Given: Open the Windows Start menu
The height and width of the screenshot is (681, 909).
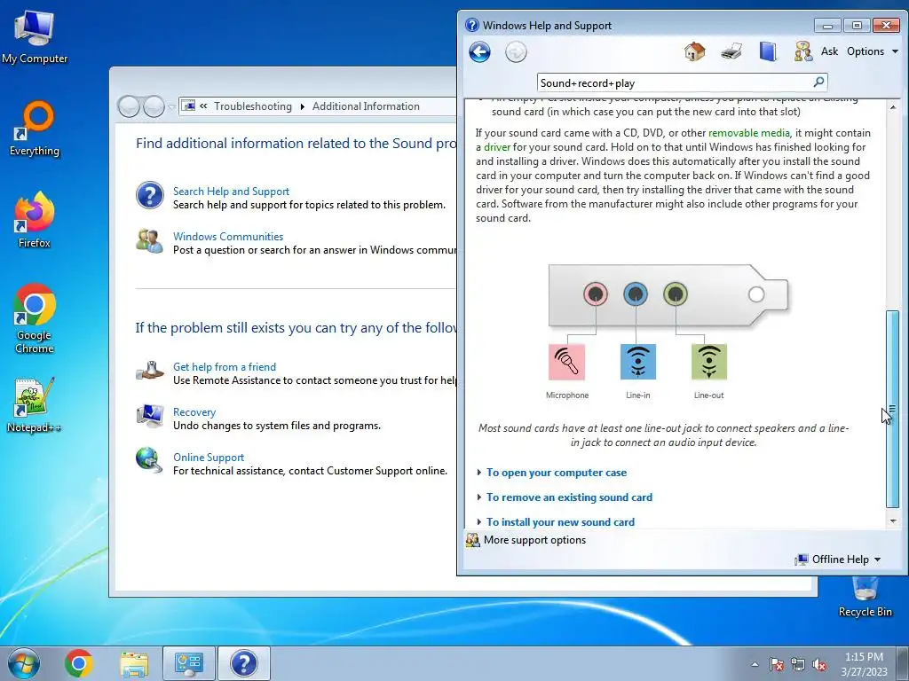Looking at the screenshot, I should tap(23, 663).
